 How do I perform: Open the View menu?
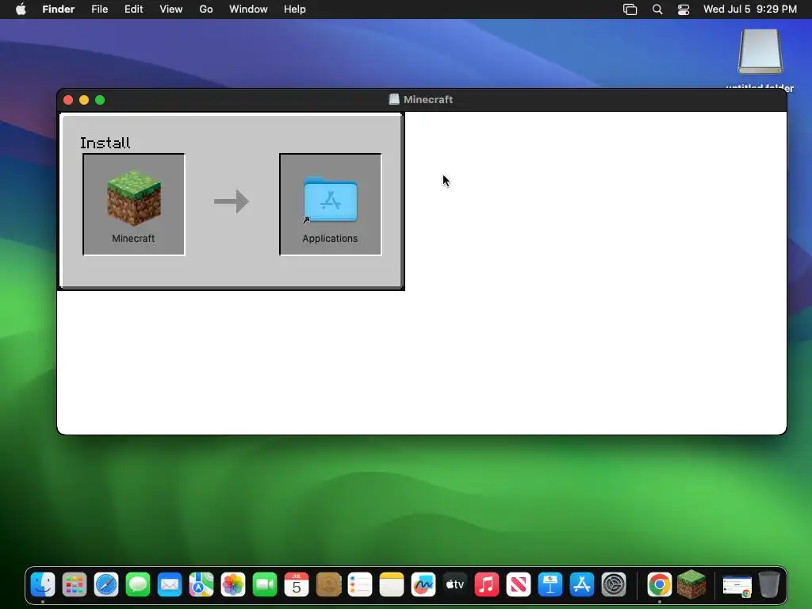(171, 9)
